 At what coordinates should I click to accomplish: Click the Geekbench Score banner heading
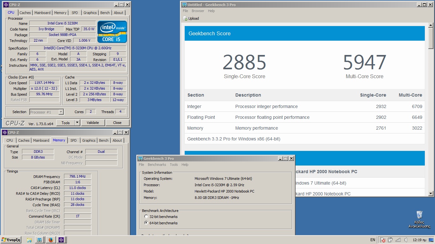[210, 33]
